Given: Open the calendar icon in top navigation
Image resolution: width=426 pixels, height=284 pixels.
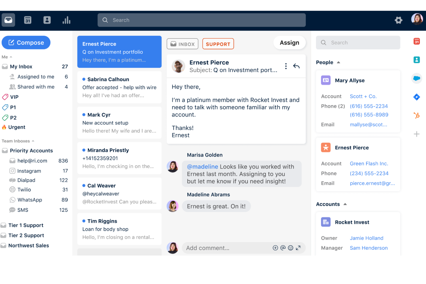Looking at the screenshot, I should click(28, 20).
